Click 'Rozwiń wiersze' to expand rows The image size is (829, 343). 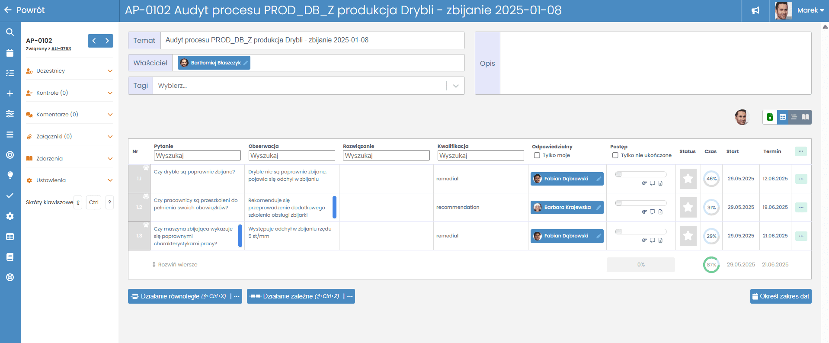(x=175, y=265)
